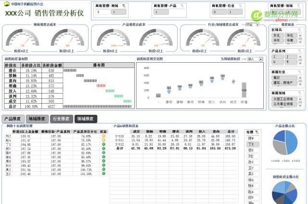Select 建筑、房地产 in 所属行业 slicer
Screen dimensions: 308x204
284,82
